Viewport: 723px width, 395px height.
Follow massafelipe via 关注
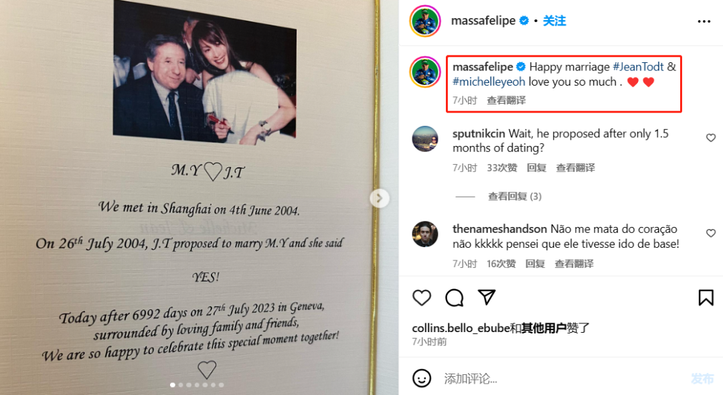click(554, 21)
